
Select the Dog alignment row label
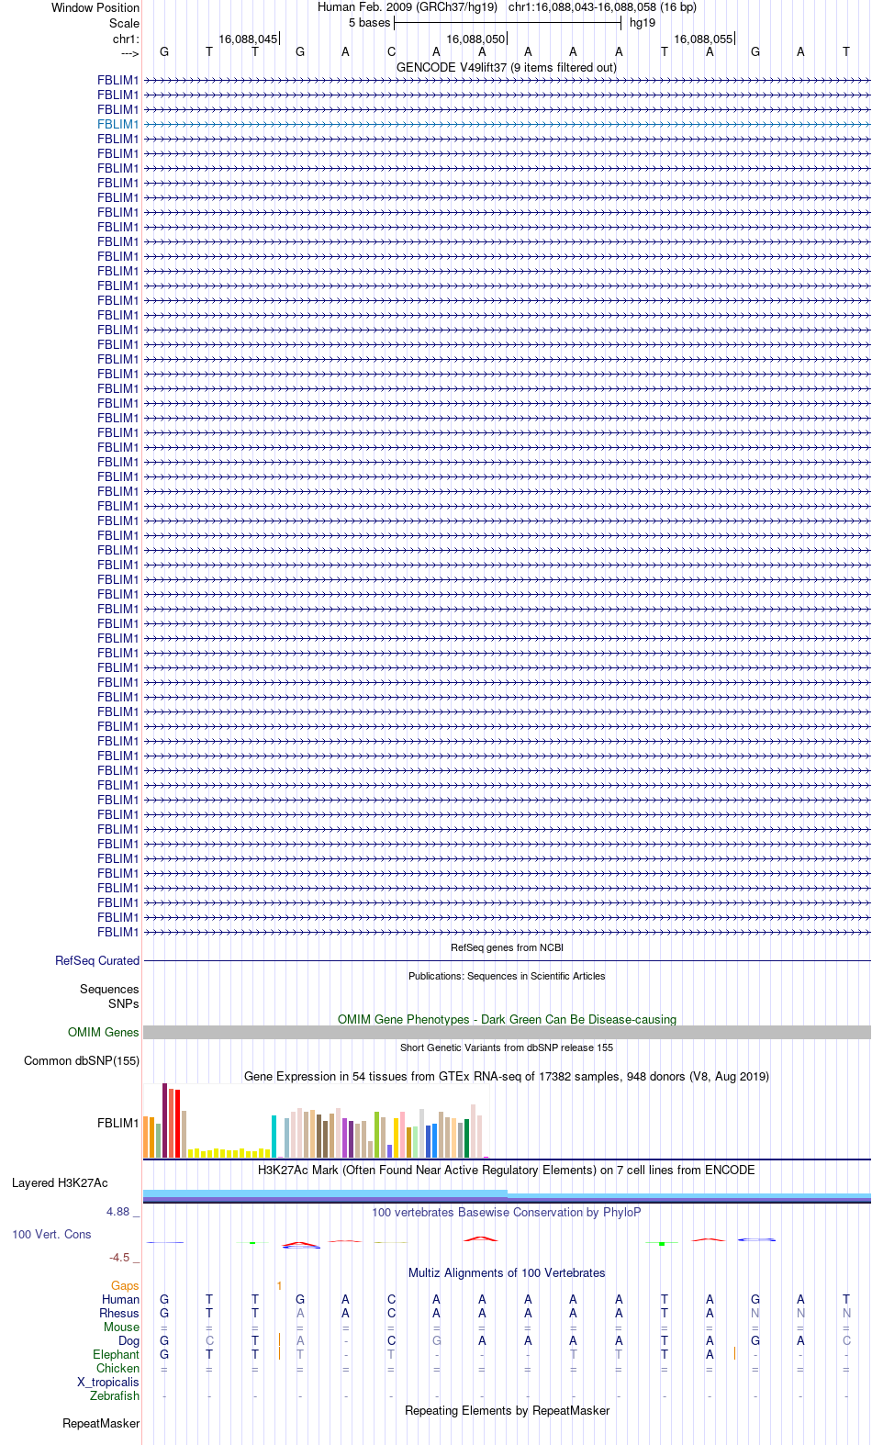click(x=129, y=1340)
